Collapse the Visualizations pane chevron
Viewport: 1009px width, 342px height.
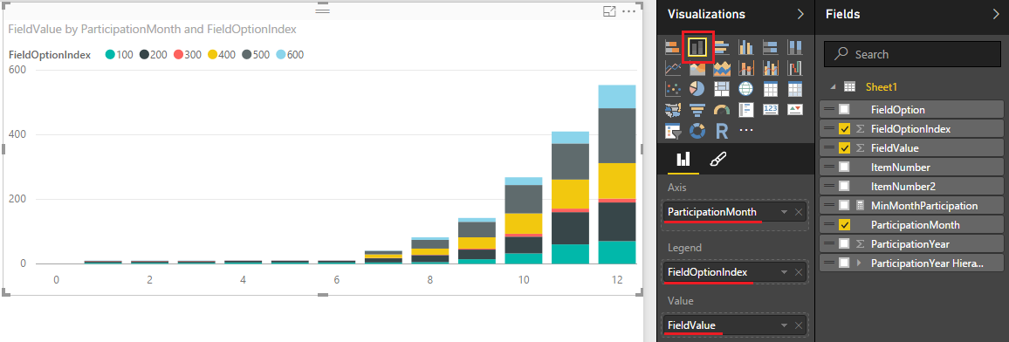(800, 14)
